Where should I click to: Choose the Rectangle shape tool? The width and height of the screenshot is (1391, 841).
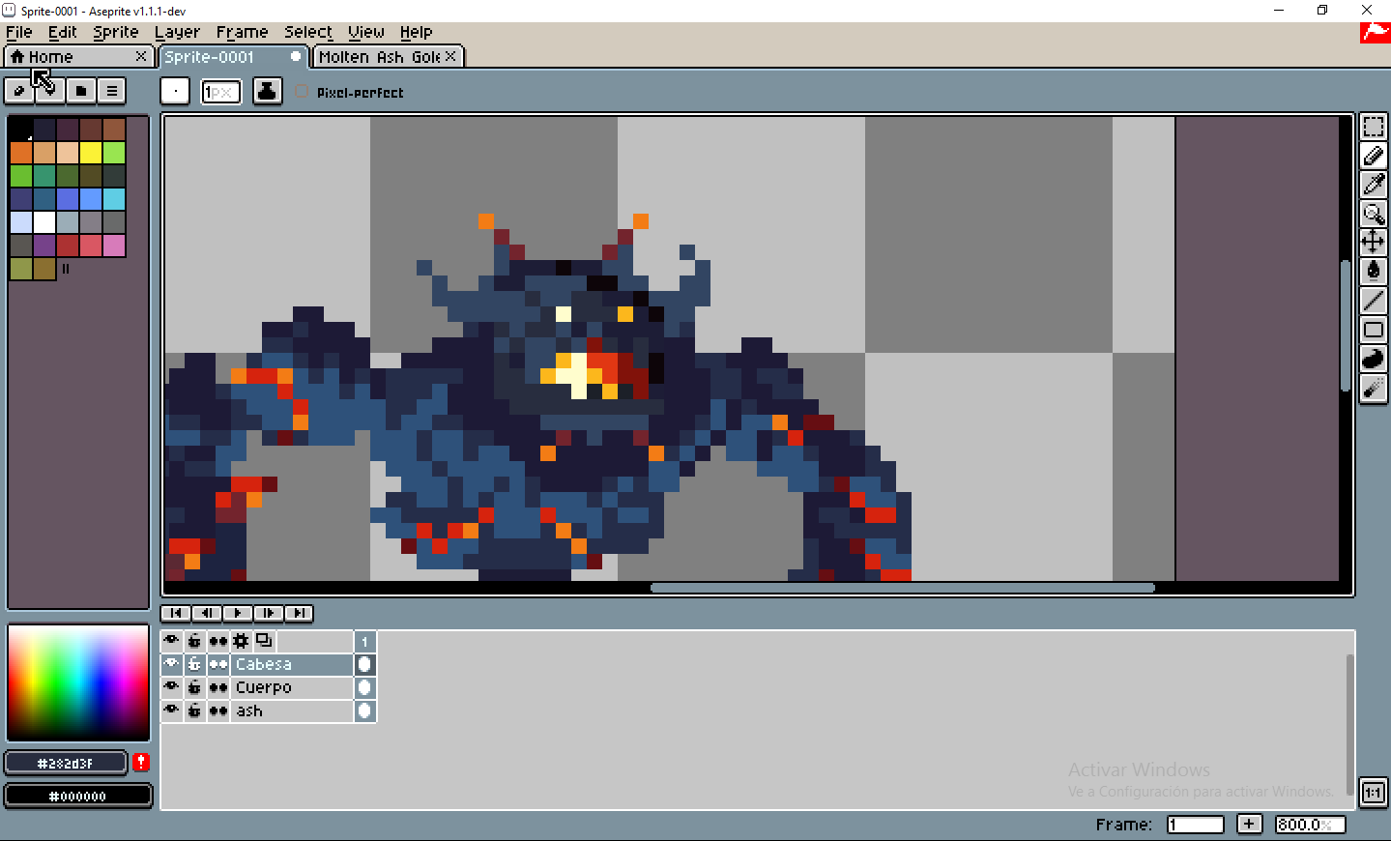1373,330
